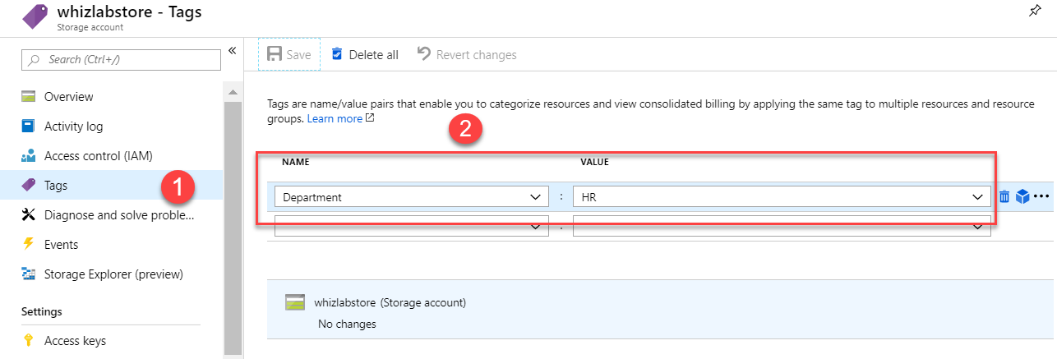This screenshot has width=1057, height=359.
Task: Go to Activity log
Action: coord(73,127)
